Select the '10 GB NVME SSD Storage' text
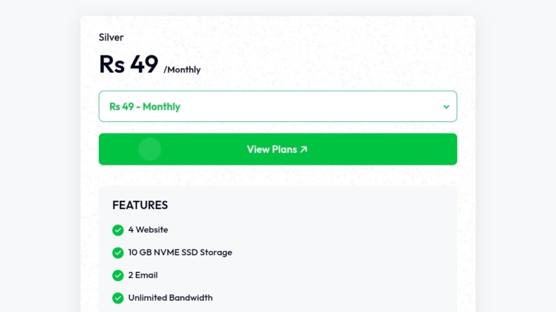Image resolution: width=556 pixels, height=312 pixels. click(x=180, y=252)
